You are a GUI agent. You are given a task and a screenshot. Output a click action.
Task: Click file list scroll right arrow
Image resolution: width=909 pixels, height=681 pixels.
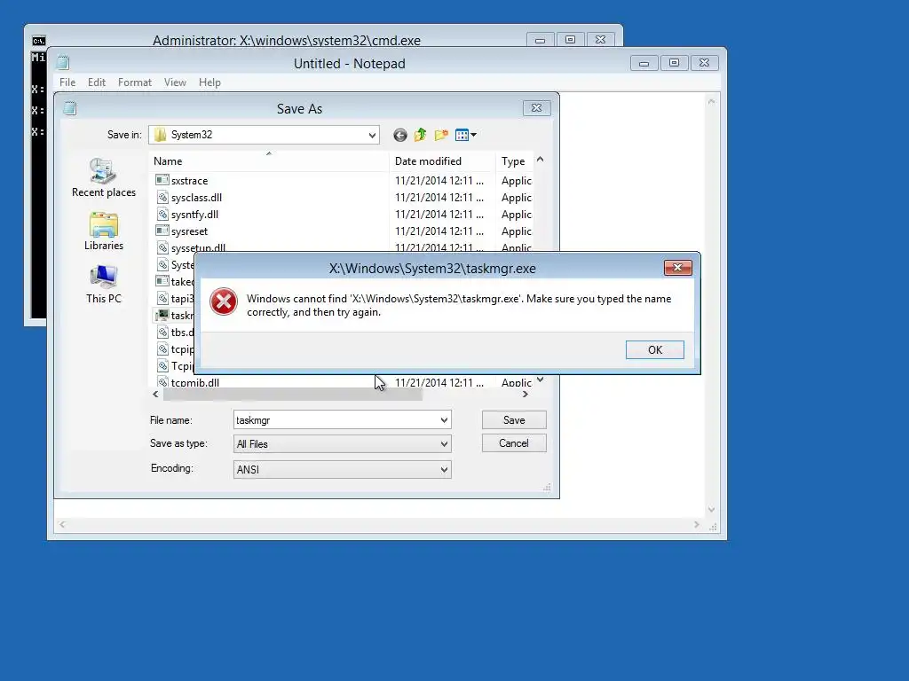[x=526, y=395]
